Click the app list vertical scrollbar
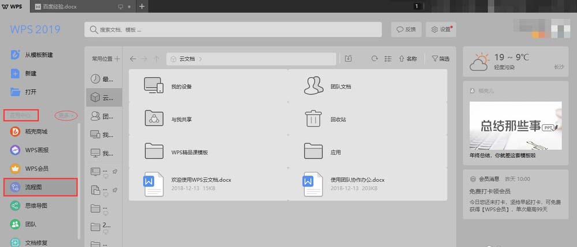Image resolution: width=577 pixels, height=247 pixels. pyautogui.click(x=78, y=182)
